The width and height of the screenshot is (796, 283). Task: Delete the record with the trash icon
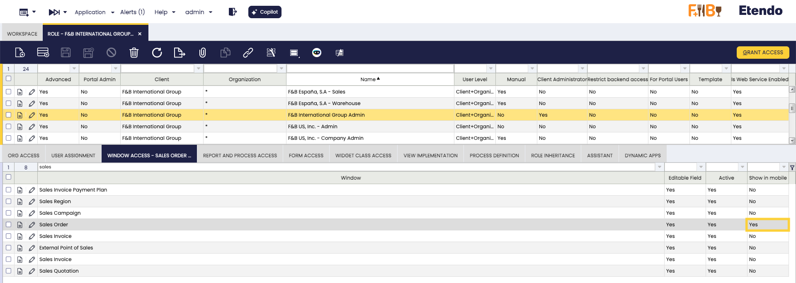point(134,53)
